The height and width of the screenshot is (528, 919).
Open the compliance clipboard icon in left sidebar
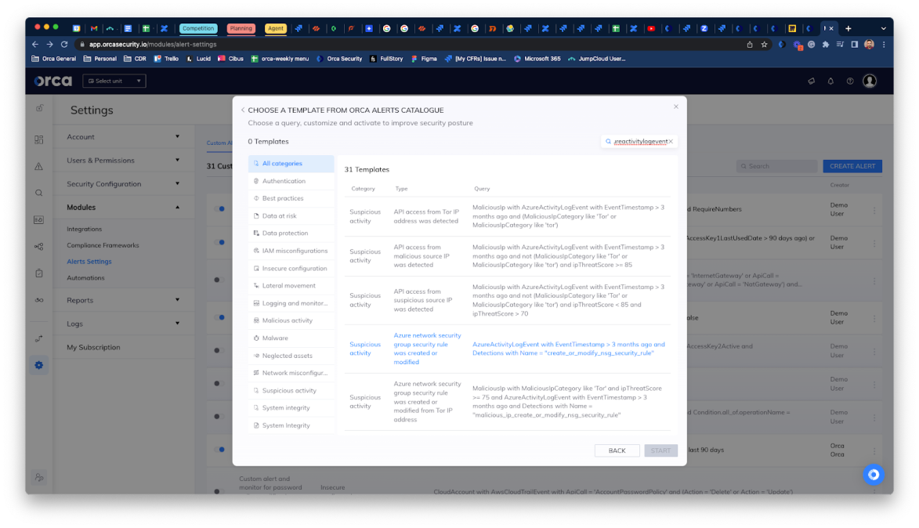pos(38,273)
